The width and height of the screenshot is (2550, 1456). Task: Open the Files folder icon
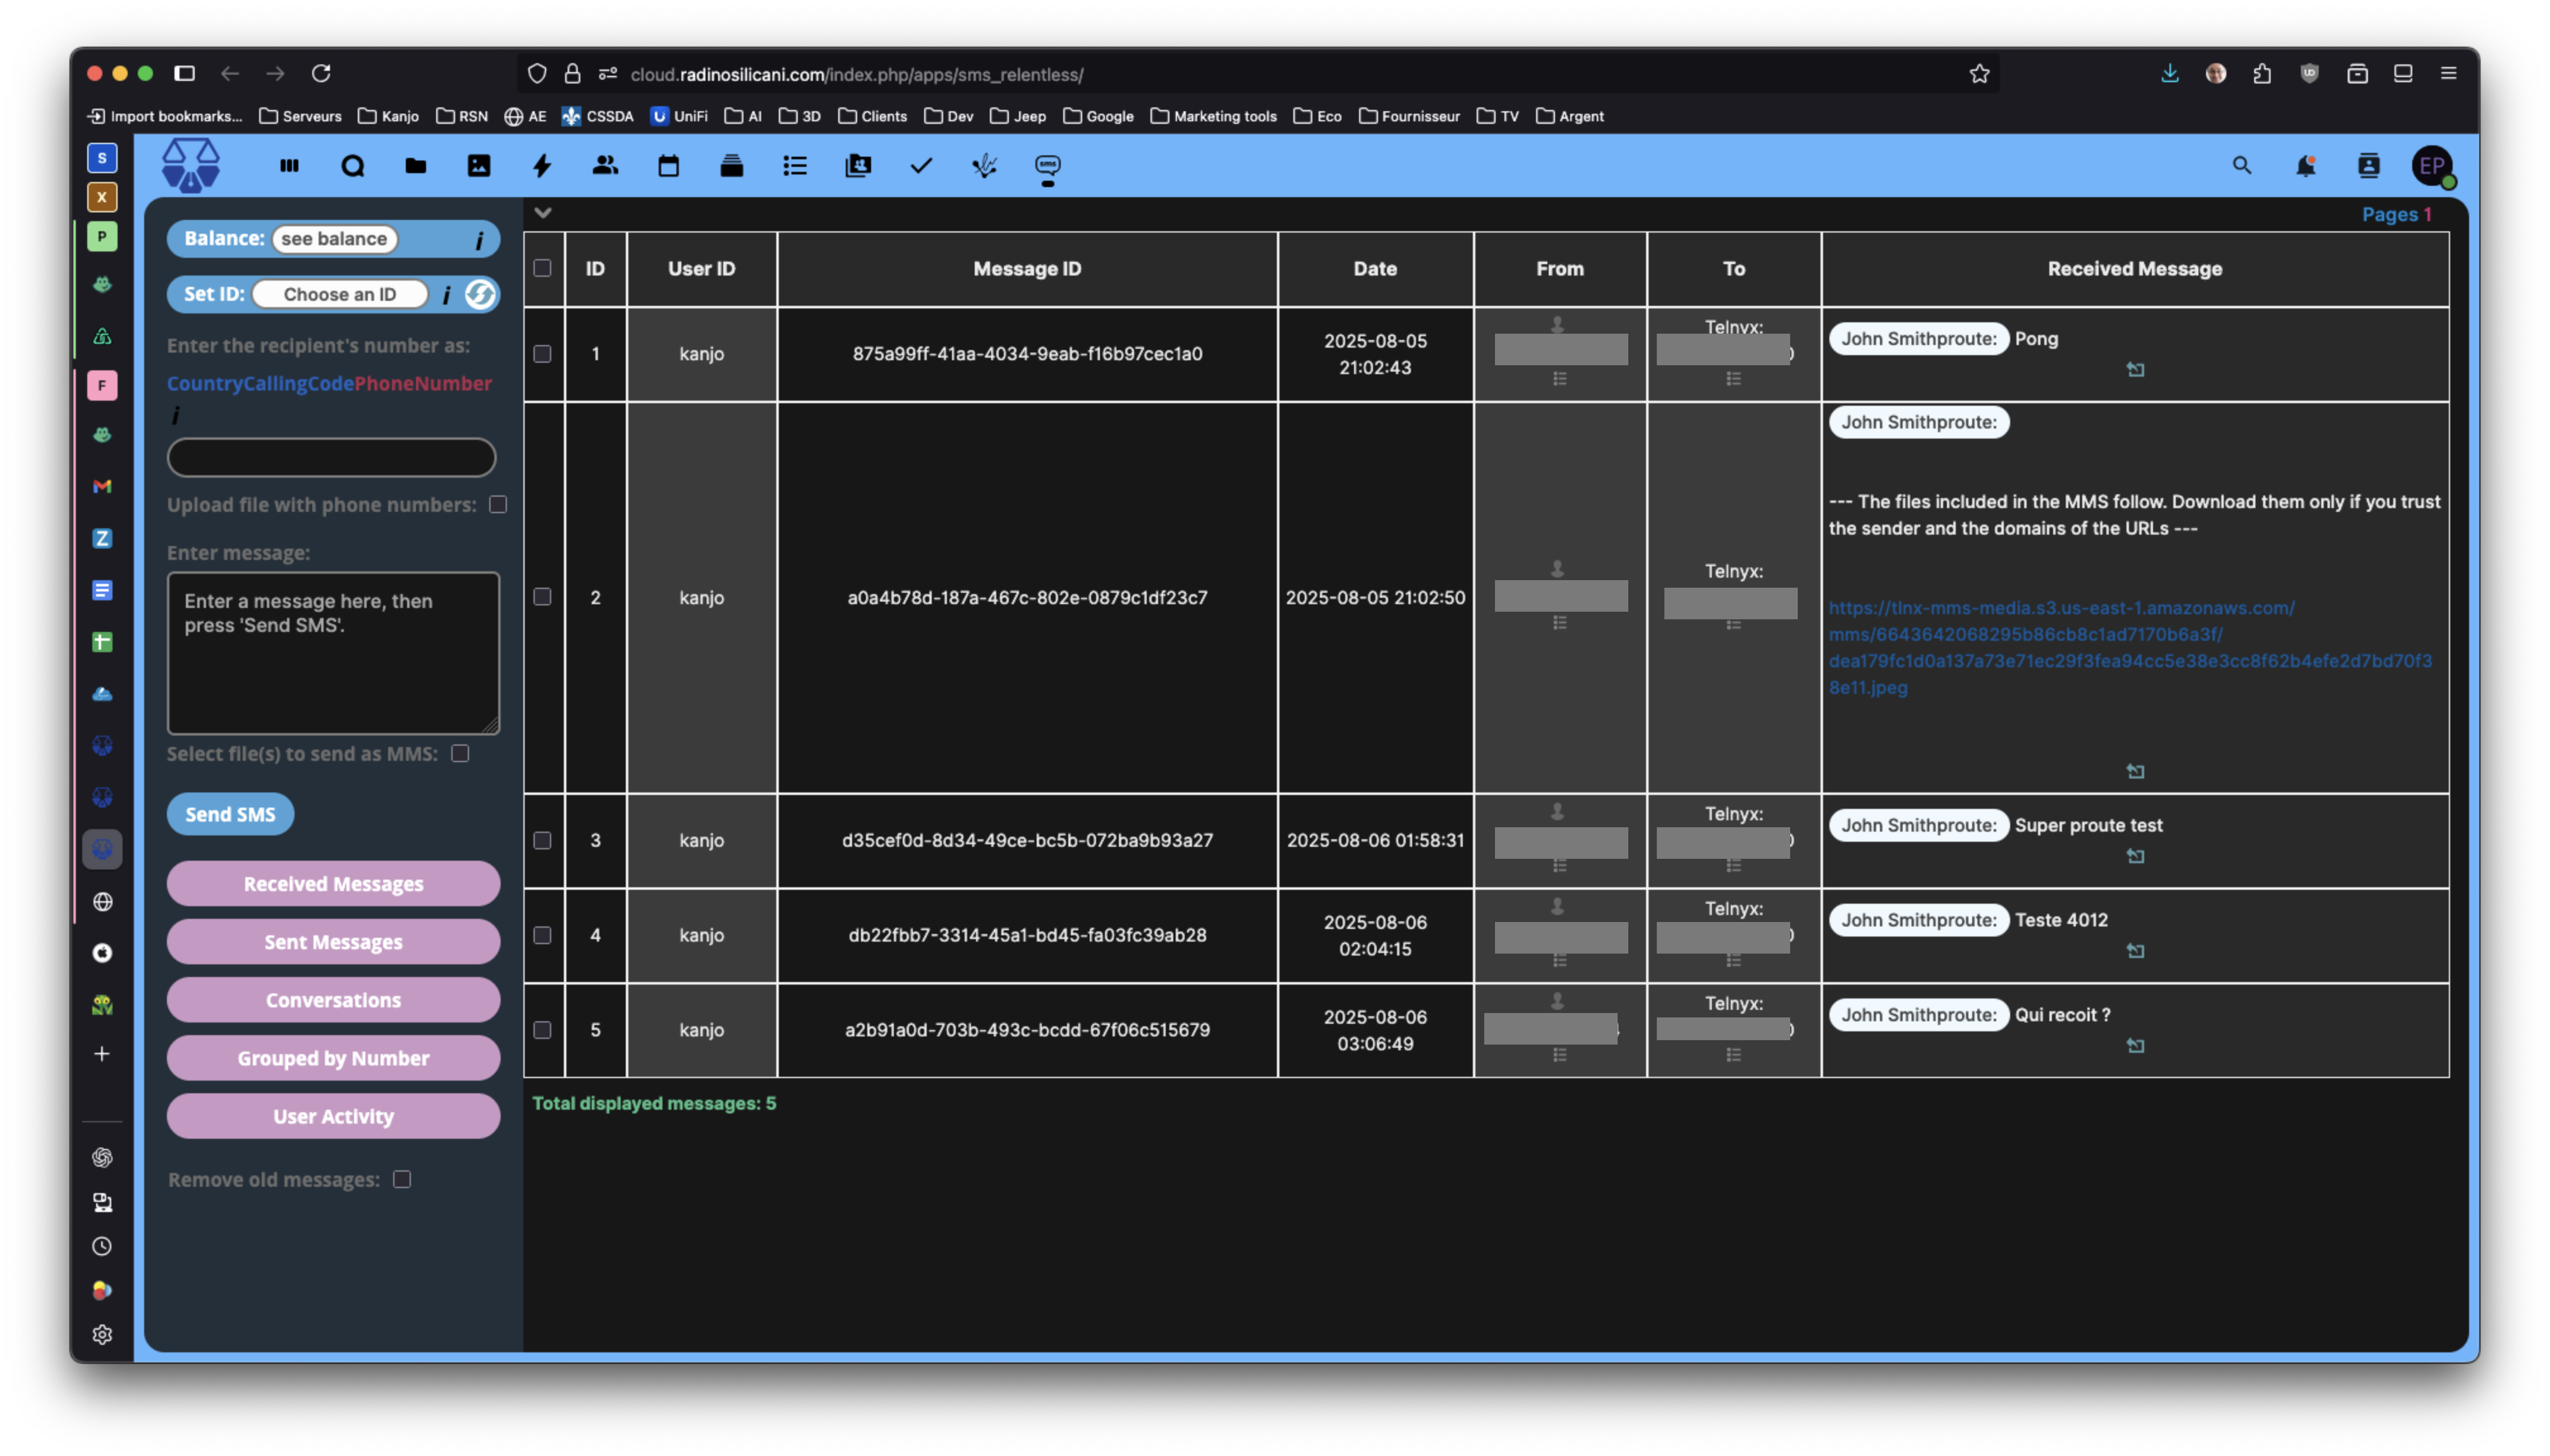(415, 166)
